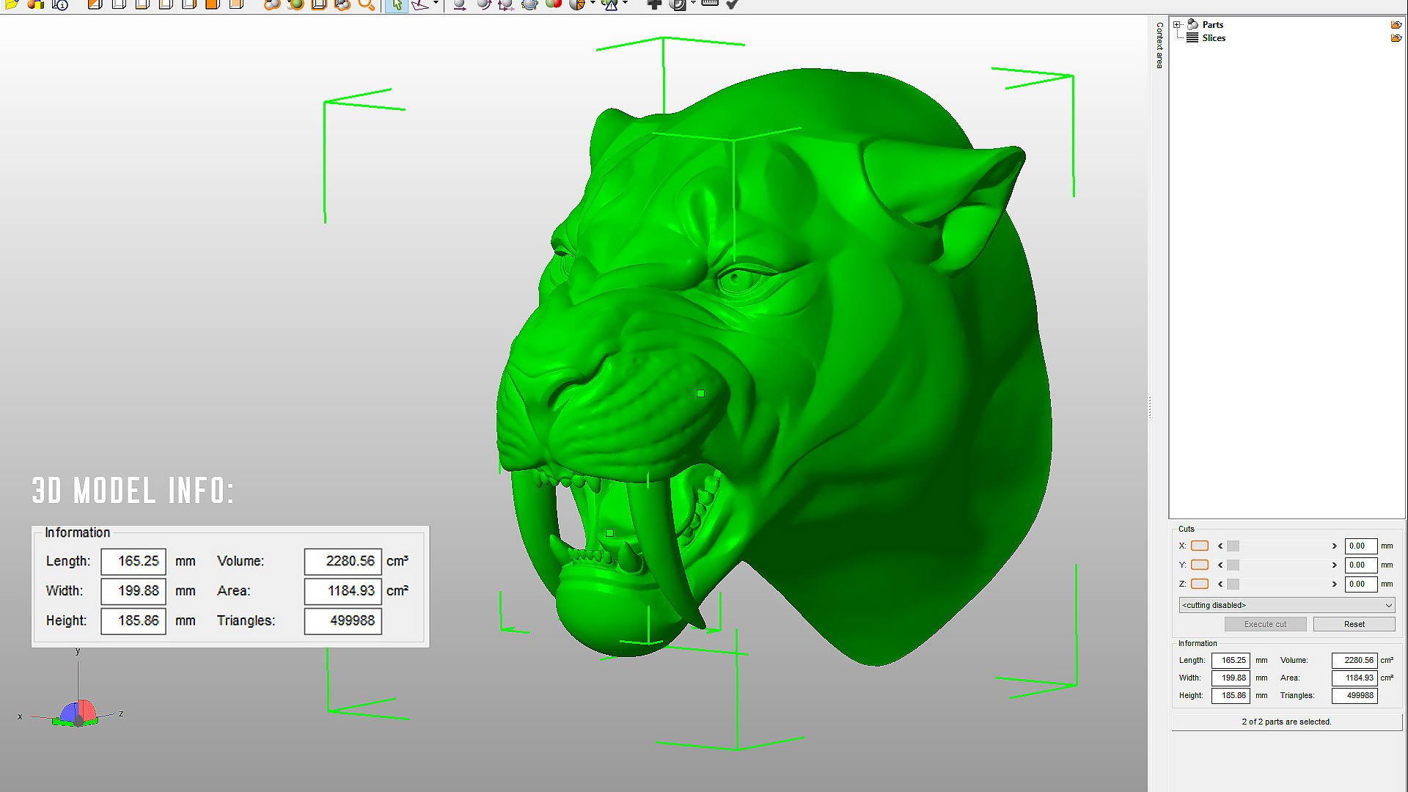Select the last view cube with light orange face
Screen dimensions: 1408x792
[236, 4]
